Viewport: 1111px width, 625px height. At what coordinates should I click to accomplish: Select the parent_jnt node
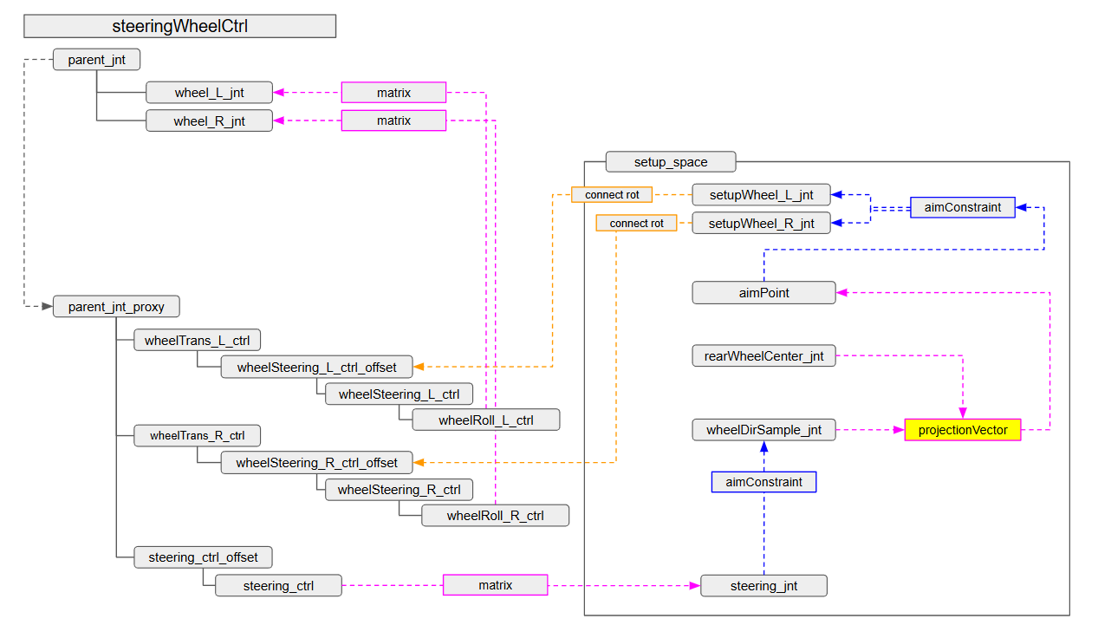96,60
